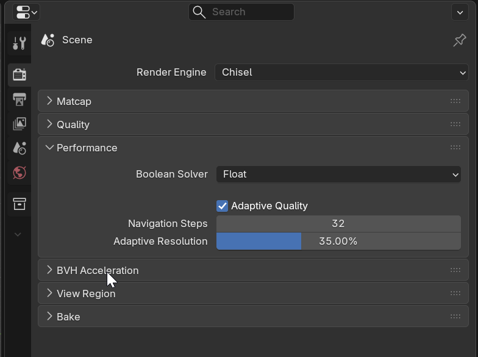Open the Boolean Solver dropdown

(x=338, y=175)
